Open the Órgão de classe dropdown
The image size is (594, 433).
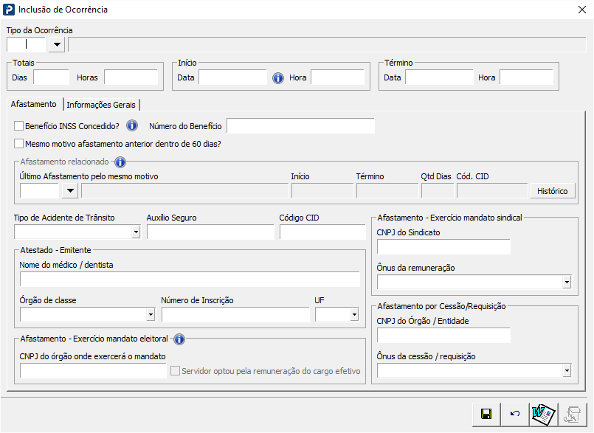[151, 315]
